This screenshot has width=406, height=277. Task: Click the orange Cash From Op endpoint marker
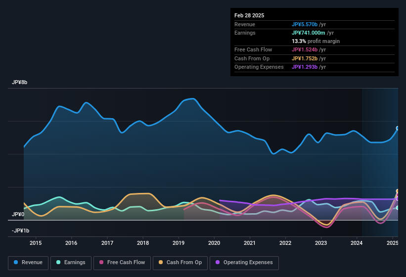coord(398,191)
